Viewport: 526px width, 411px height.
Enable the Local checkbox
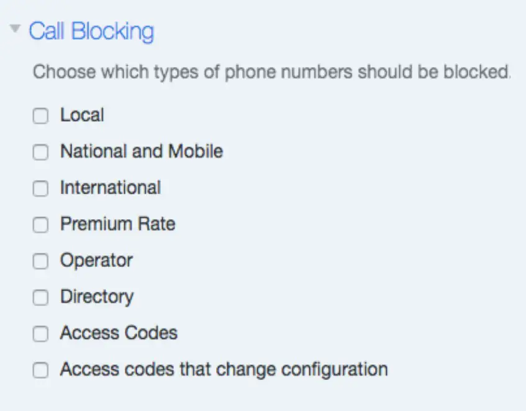pos(40,116)
